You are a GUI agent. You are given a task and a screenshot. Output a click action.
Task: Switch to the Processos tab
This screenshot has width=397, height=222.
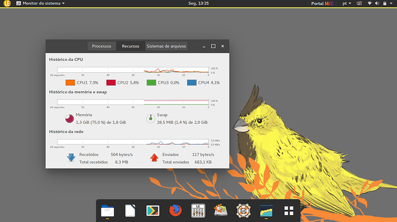(x=101, y=46)
